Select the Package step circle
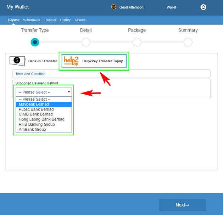223x215 pixels. pyautogui.click(x=137, y=43)
